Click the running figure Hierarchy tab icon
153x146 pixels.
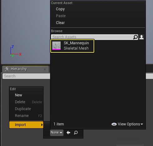tap(7, 69)
